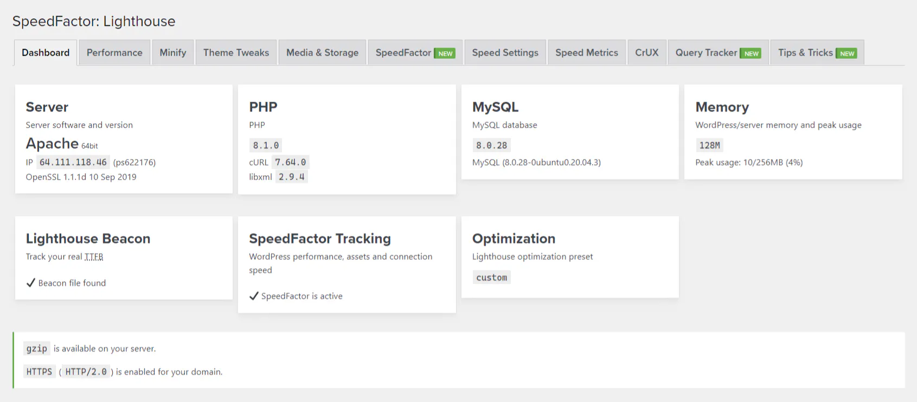Click PHP version 8.1.0

tap(266, 145)
